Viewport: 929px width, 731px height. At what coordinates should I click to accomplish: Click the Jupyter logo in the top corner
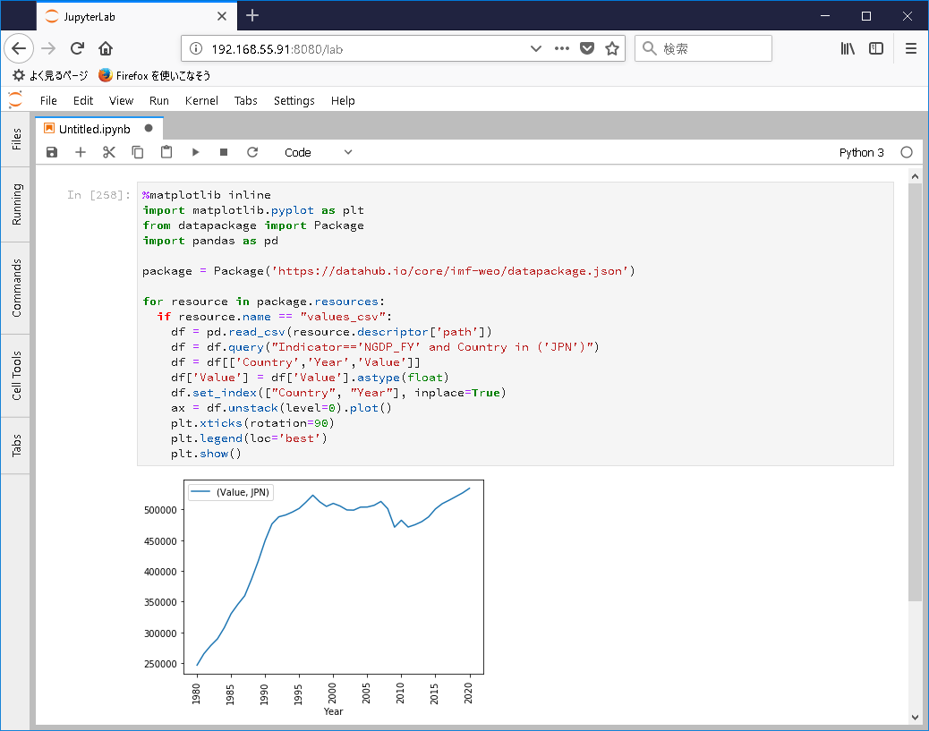pyautogui.click(x=14, y=99)
